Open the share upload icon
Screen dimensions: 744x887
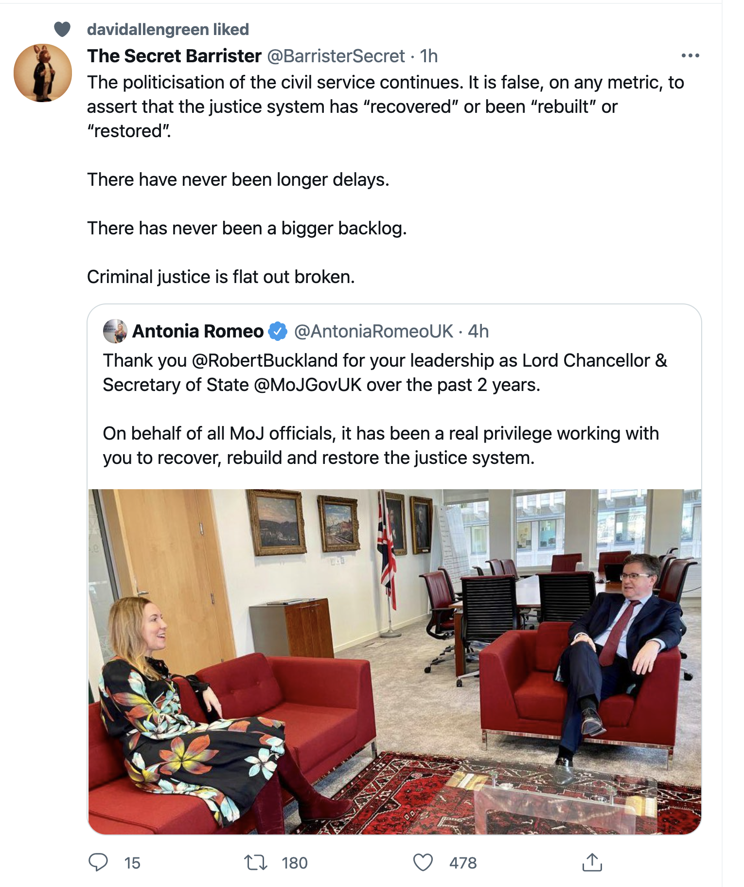592,862
